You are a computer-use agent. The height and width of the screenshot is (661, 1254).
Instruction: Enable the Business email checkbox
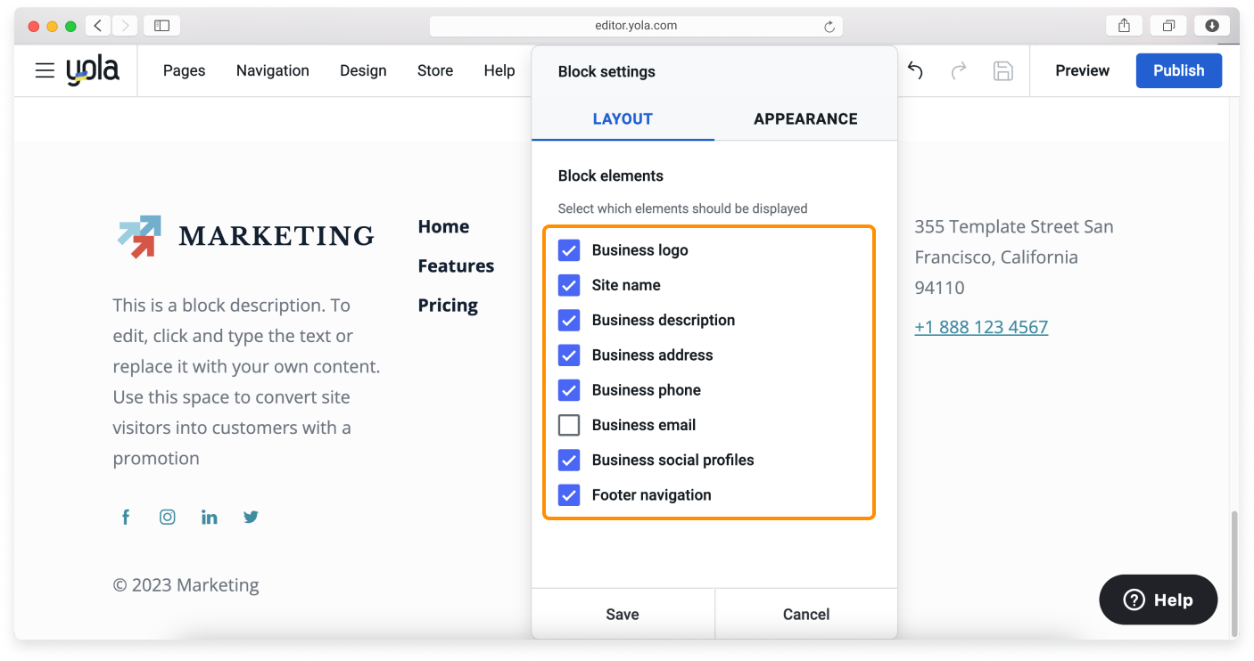pyautogui.click(x=569, y=425)
